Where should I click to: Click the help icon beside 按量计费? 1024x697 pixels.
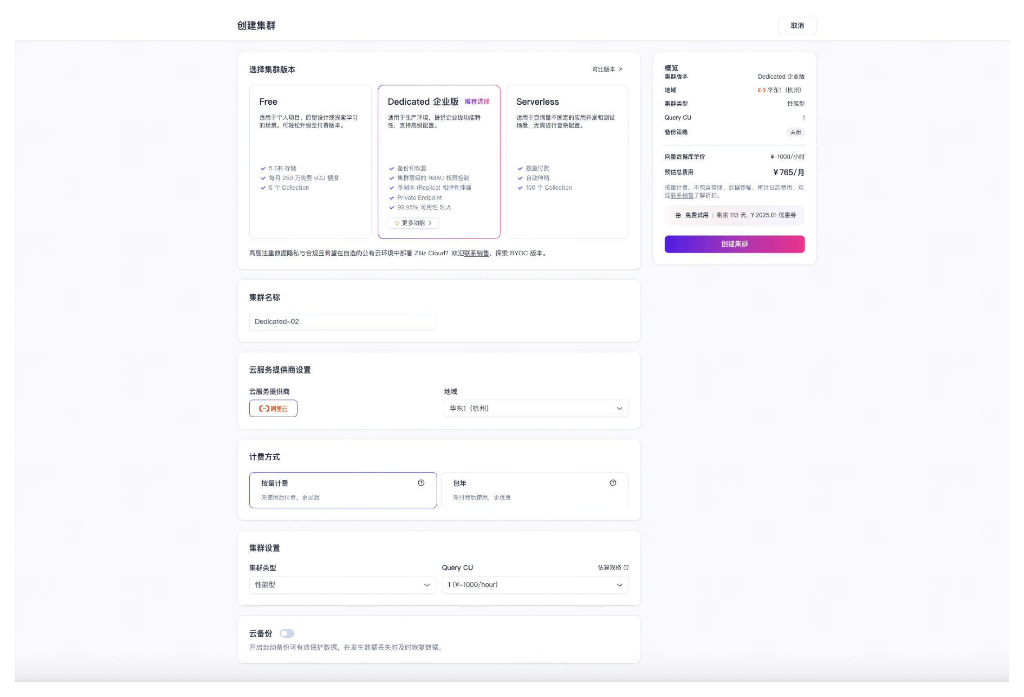click(x=421, y=483)
